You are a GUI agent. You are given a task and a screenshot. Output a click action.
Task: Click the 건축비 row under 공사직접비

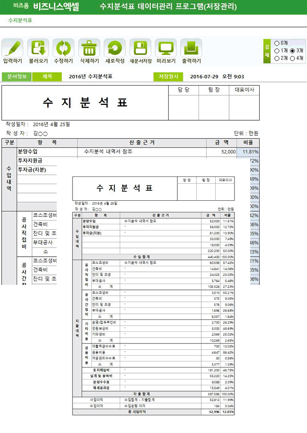45,224
